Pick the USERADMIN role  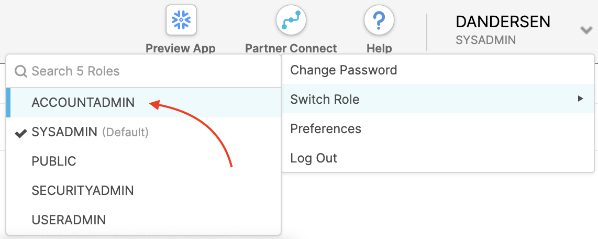pos(69,220)
